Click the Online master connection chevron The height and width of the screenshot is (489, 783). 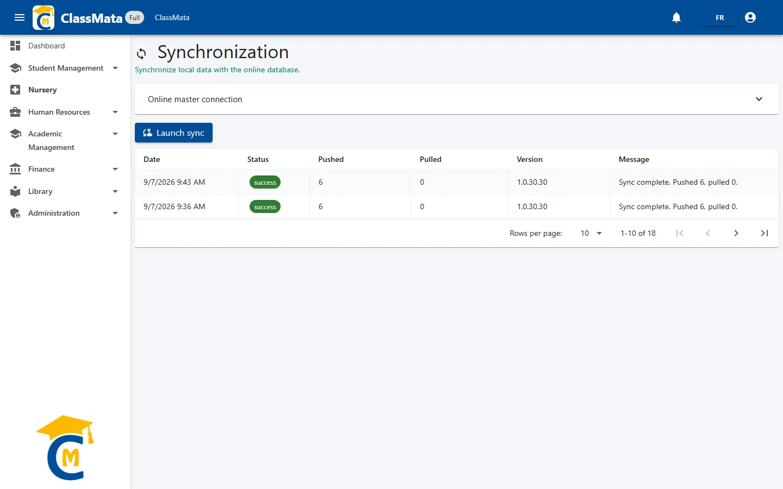[759, 99]
